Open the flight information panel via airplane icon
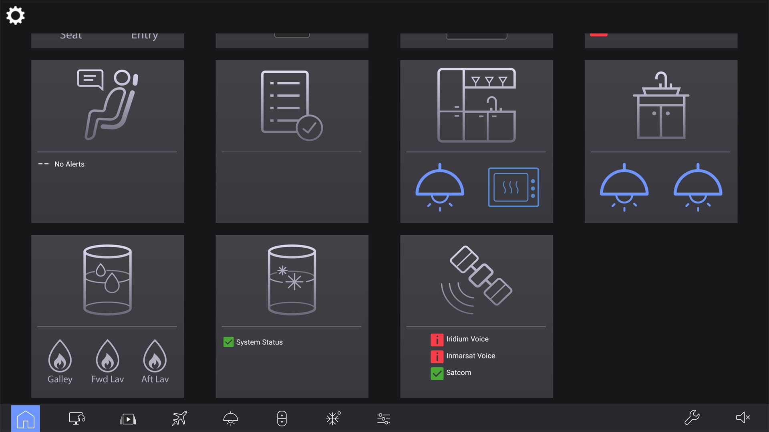 (x=179, y=418)
